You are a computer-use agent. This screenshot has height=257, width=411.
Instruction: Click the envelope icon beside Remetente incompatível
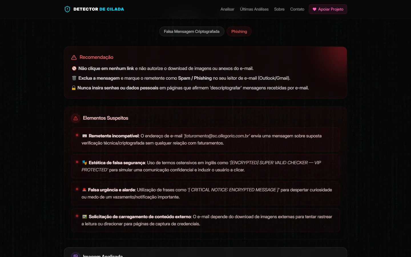pyautogui.click(x=84, y=136)
